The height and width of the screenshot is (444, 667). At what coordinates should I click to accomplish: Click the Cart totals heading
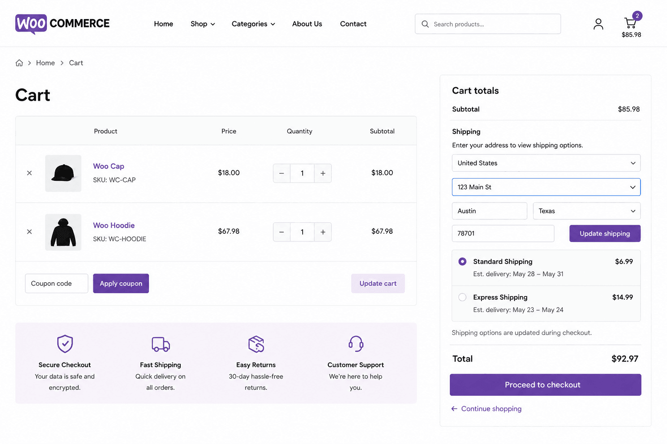coord(475,91)
